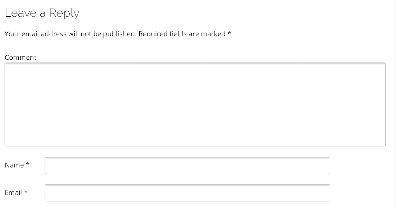The height and width of the screenshot is (208, 396).
Task: Focus the Name input field
Action: coord(187,166)
